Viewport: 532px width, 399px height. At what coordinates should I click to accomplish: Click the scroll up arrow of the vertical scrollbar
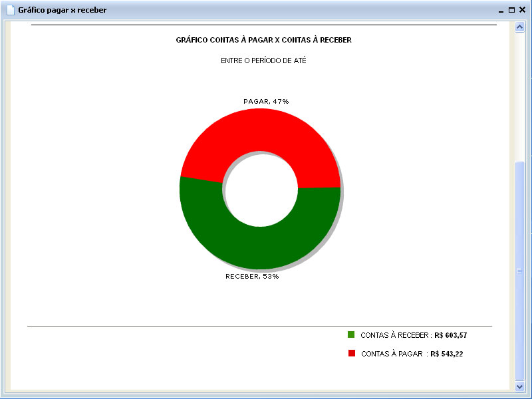click(x=520, y=27)
